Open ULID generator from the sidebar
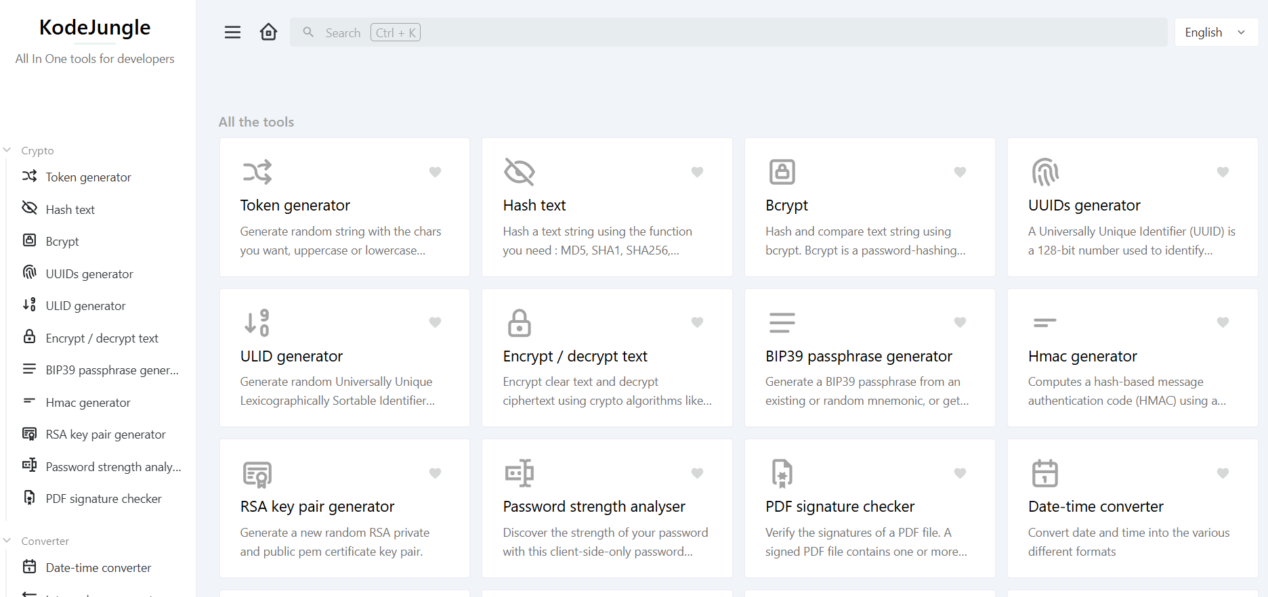Image resolution: width=1268 pixels, height=597 pixels. coord(85,306)
